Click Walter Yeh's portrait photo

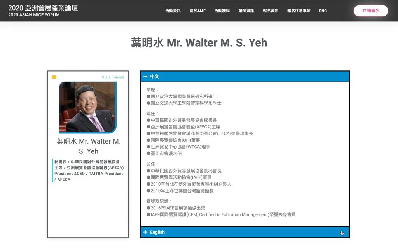click(88, 107)
